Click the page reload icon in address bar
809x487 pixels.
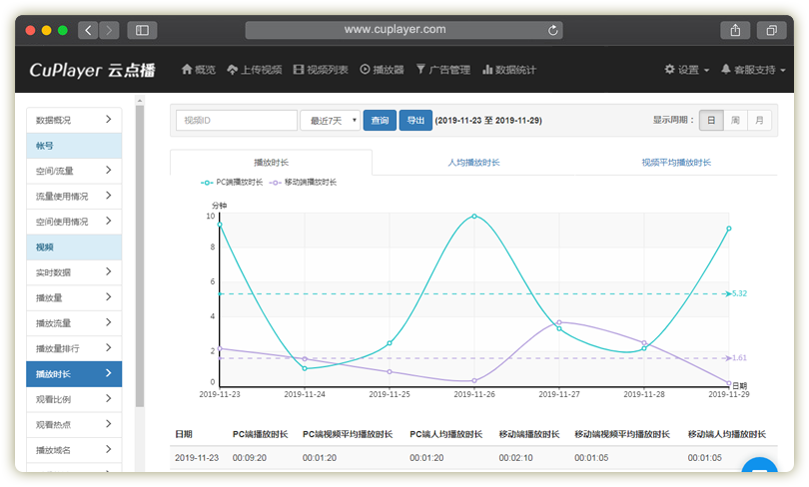pos(553,30)
